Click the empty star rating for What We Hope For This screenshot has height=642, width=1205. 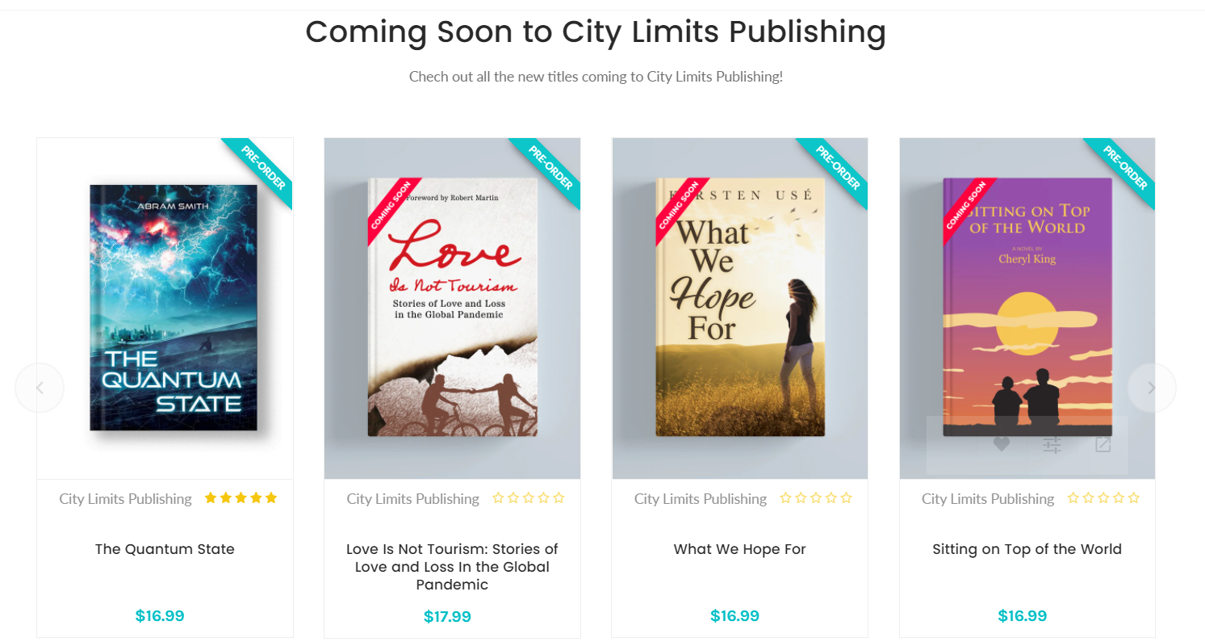pos(816,498)
